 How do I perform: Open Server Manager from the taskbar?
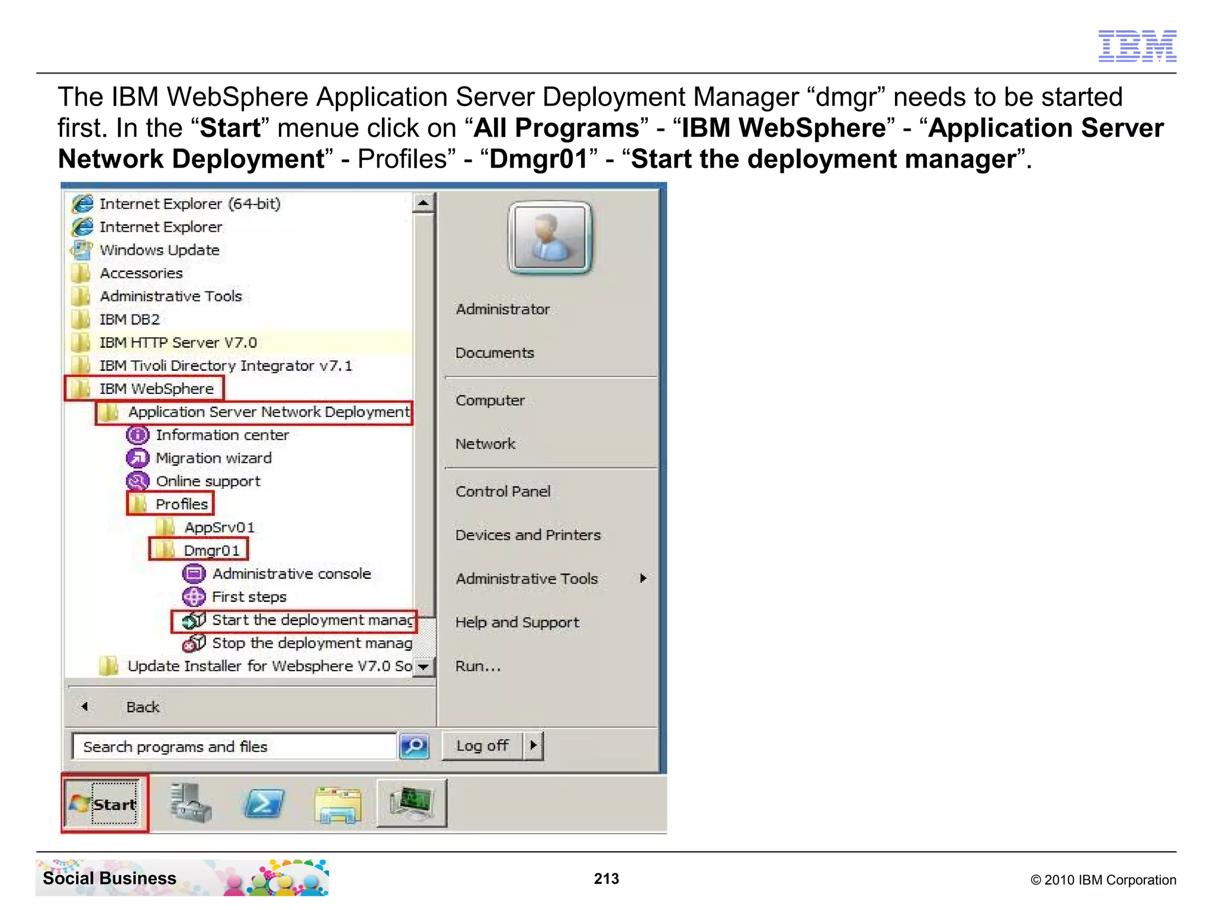(x=190, y=803)
